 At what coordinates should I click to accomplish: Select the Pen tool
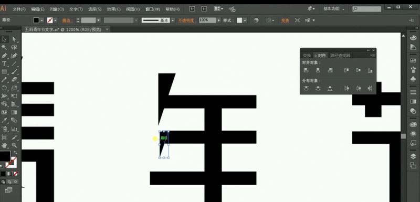(x=4, y=56)
